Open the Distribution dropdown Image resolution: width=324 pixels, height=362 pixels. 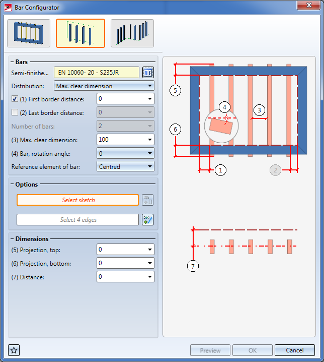(104, 86)
